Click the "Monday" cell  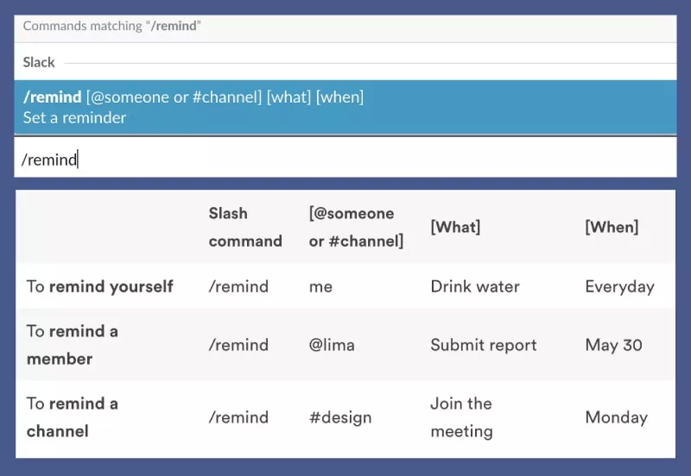616,417
